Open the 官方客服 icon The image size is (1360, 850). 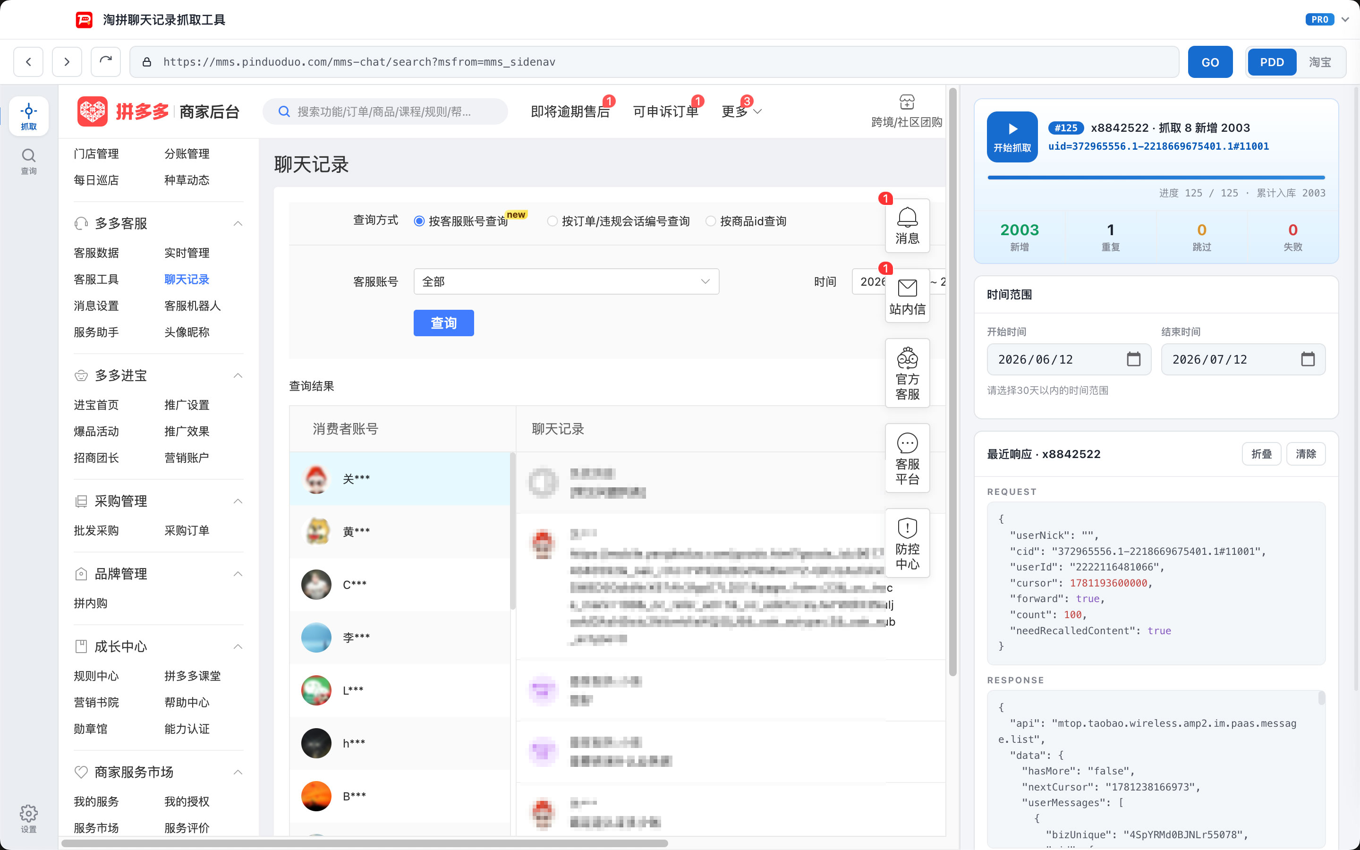click(907, 373)
